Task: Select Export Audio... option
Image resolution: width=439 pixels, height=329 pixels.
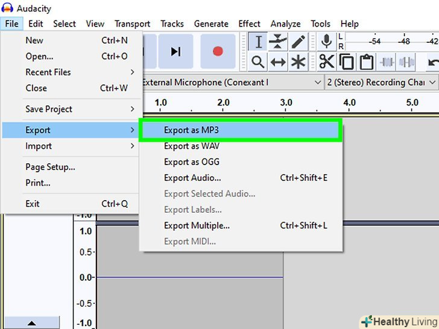Action: point(241,178)
